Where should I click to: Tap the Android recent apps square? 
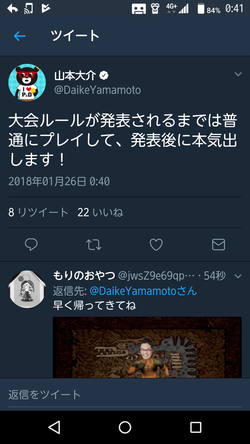coord(195,427)
